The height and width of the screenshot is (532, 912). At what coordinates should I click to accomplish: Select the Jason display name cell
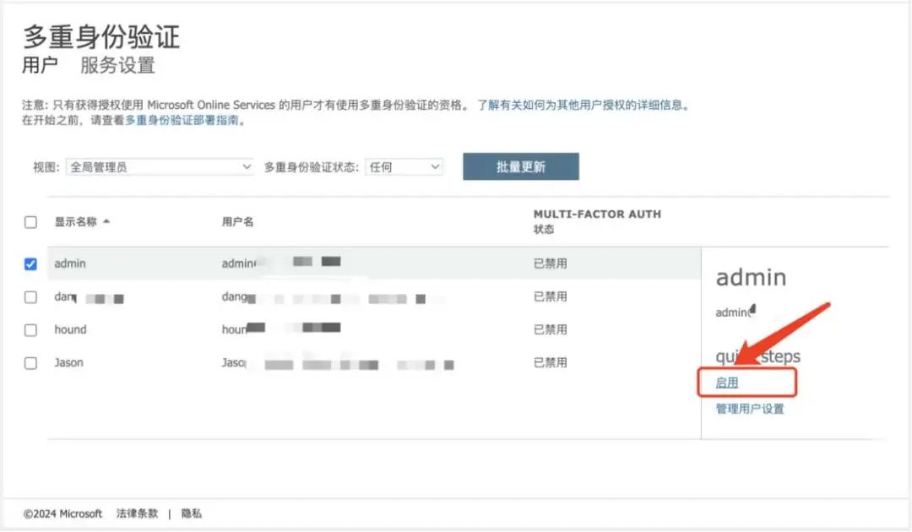(68, 363)
